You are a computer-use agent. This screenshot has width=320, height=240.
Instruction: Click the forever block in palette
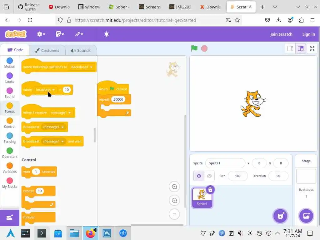coord(38,217)
